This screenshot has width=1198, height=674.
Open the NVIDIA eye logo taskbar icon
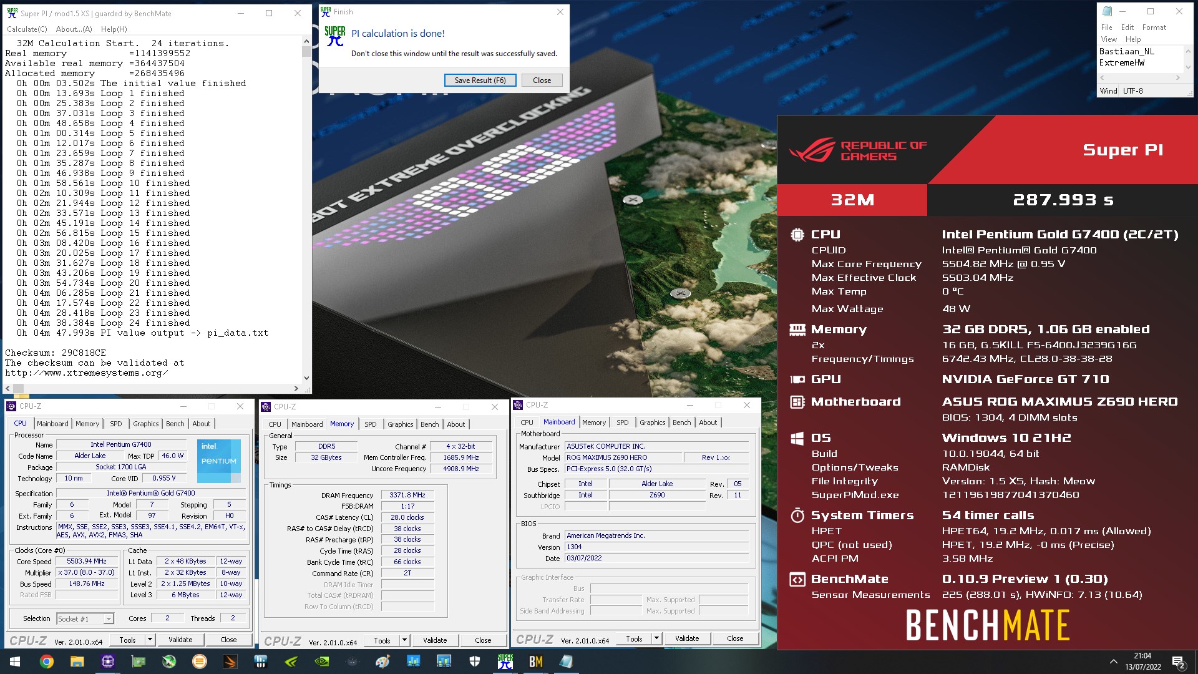[x=321, y=662]
